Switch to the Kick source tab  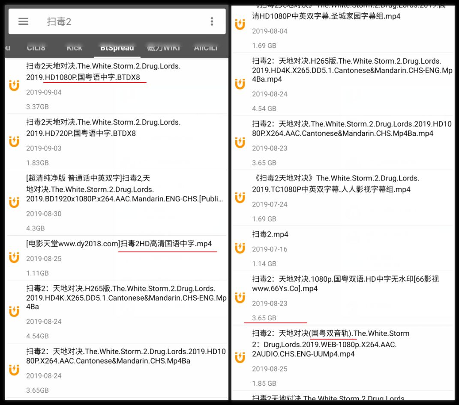[x=74, y=48]
